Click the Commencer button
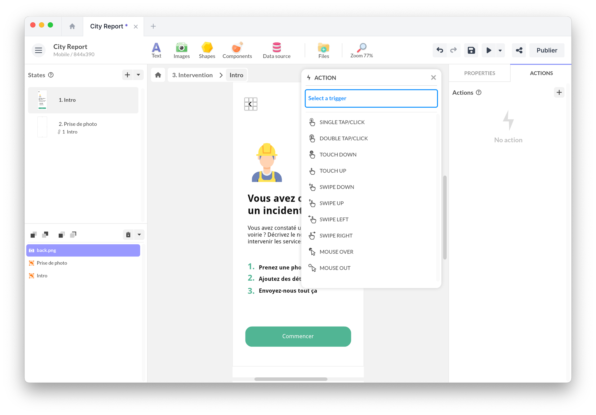 298,336
